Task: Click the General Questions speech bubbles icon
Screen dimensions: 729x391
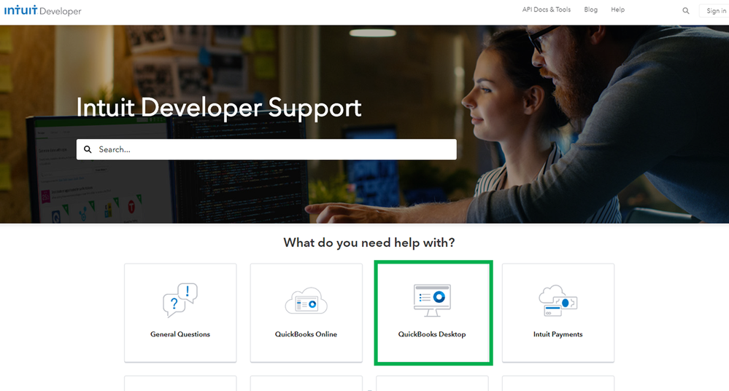Action: pyautogui.click(x=180, y=300)
